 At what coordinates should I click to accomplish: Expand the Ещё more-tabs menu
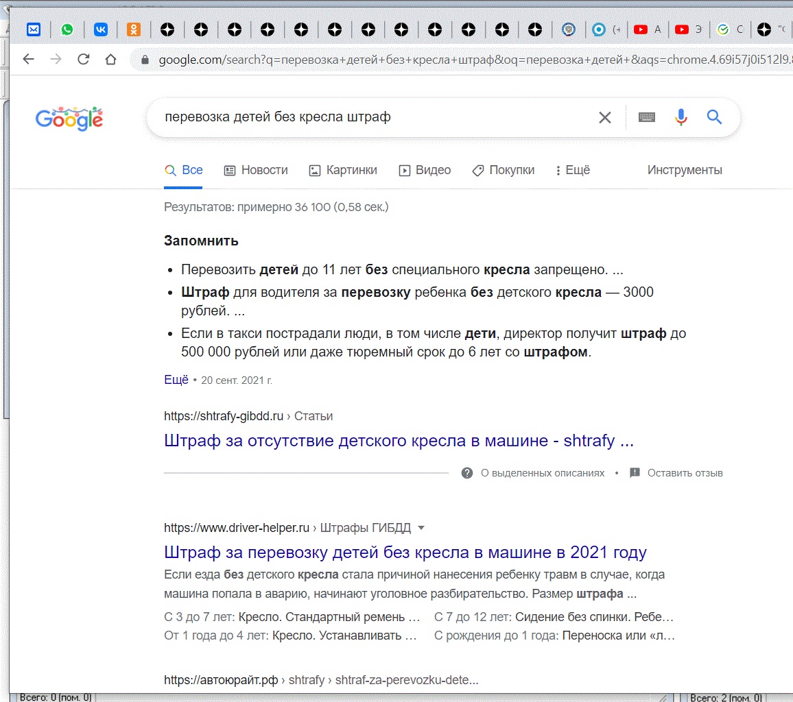pyautogui.click(x=573, y=170)
